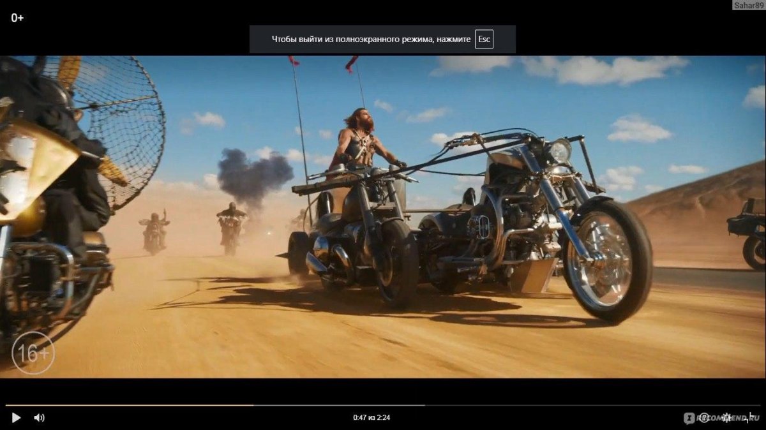
Task: Open the player settings gear
Action: click(x=726, y=417)
